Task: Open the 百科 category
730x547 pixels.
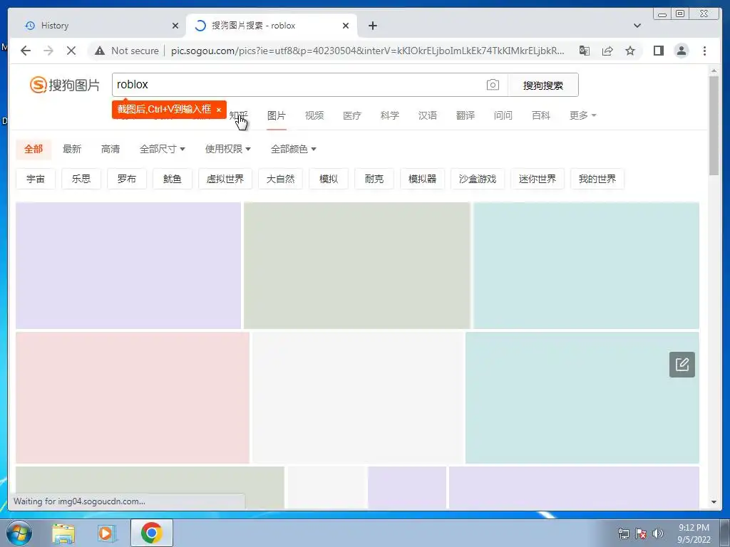Action: coord(541,115)
